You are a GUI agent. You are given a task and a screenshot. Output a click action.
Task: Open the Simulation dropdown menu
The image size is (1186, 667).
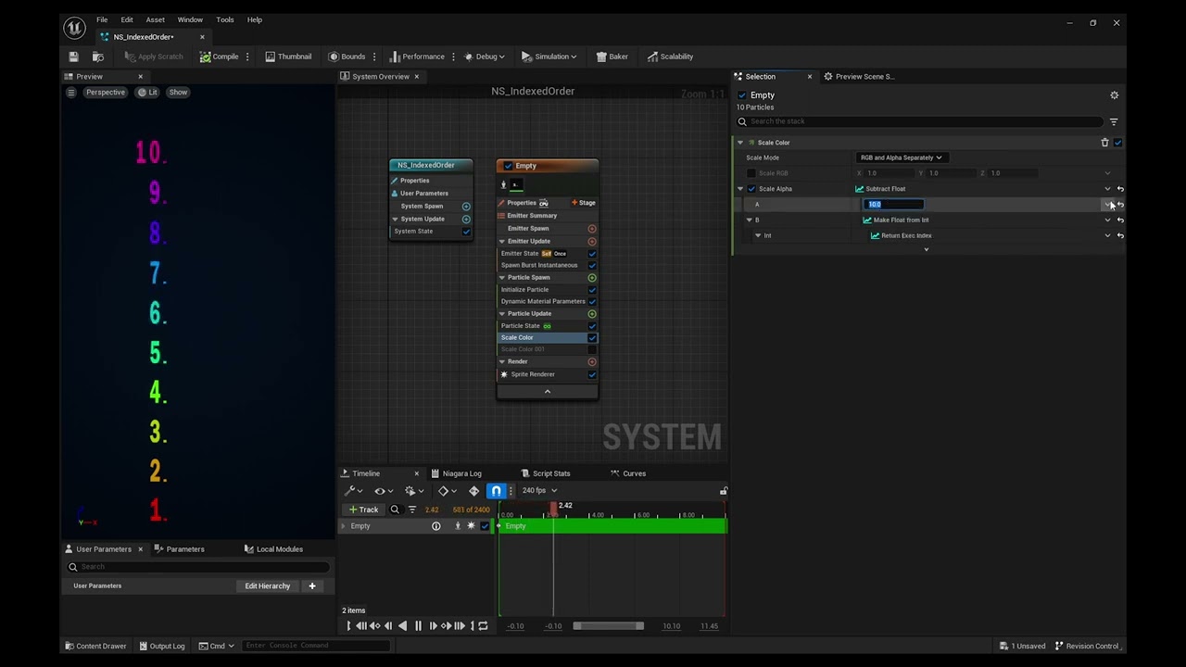(x=549, y=57)
